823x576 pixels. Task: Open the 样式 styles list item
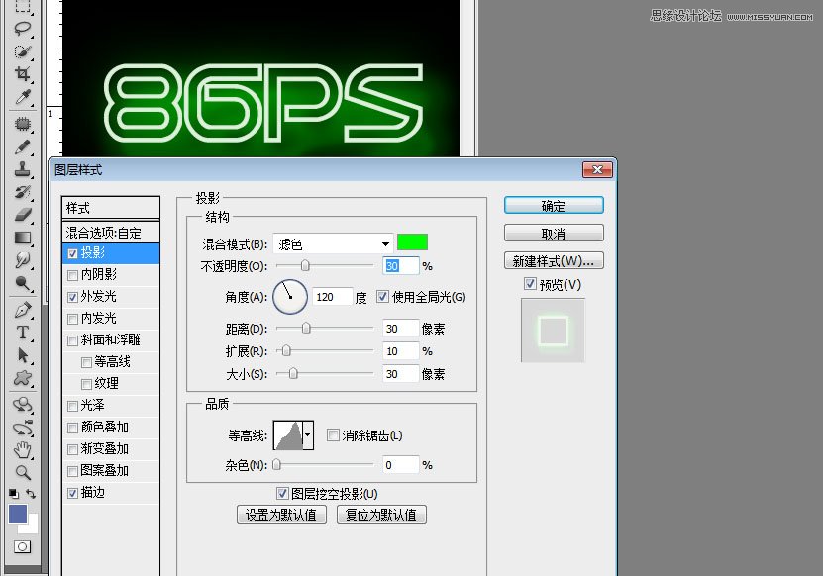(111, 208)
